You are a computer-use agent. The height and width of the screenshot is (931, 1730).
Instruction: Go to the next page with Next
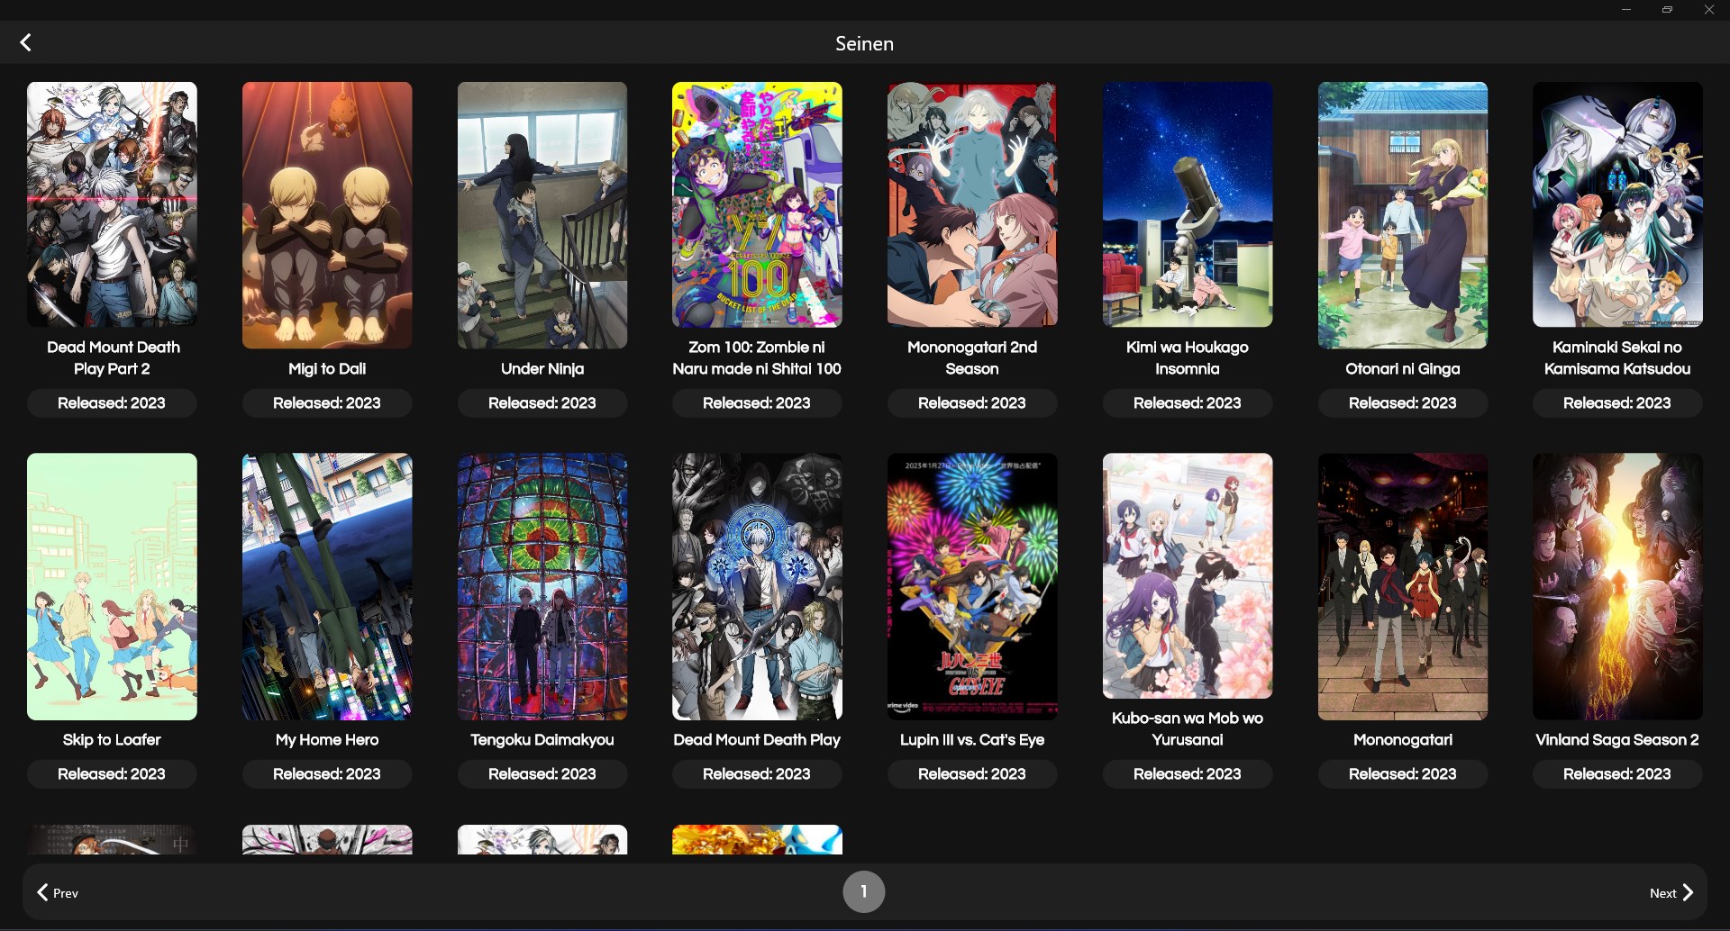click(1671, 892)
